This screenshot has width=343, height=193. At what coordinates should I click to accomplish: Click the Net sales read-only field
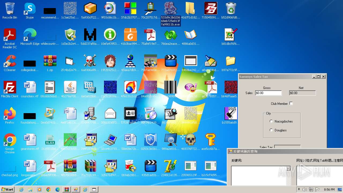pyautogui.click(x=302, y=93)
